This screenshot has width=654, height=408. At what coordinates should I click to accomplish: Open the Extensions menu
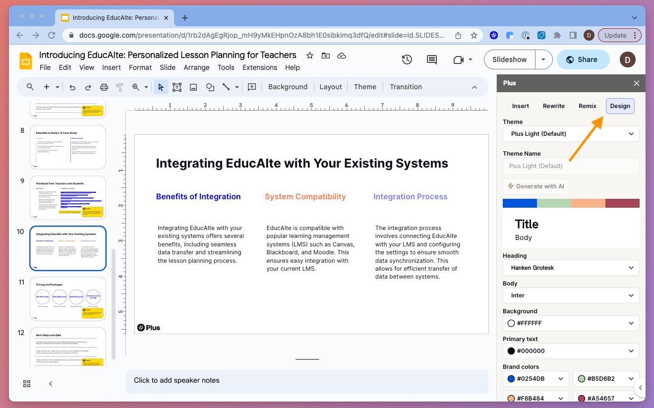click(x=260, y=67)
